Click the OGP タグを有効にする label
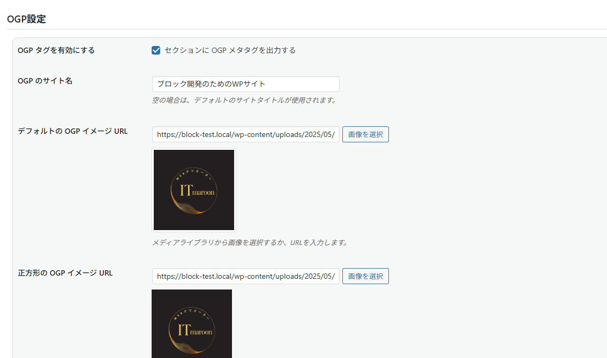607x358 pixels. [x=56, y=50]
